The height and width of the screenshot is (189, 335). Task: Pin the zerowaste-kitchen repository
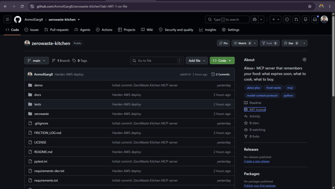pyautogui.click(x=223, y=43)
